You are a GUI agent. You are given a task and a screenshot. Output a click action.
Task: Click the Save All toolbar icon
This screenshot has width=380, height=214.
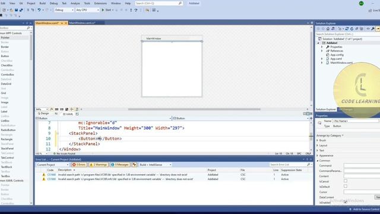pyautogui.click(x=21, y=10)
